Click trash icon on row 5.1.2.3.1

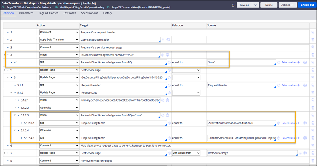point(313,123)
